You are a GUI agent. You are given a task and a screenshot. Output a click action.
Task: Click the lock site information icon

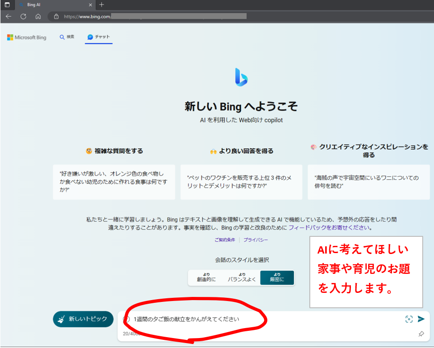(x=56, y=17)
